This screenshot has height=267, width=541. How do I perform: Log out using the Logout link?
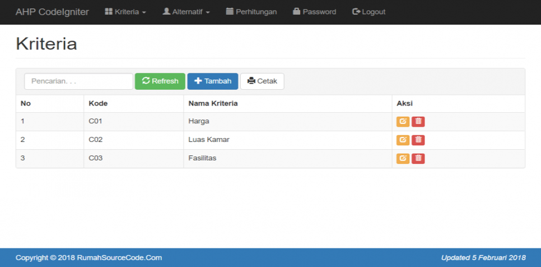369,12
